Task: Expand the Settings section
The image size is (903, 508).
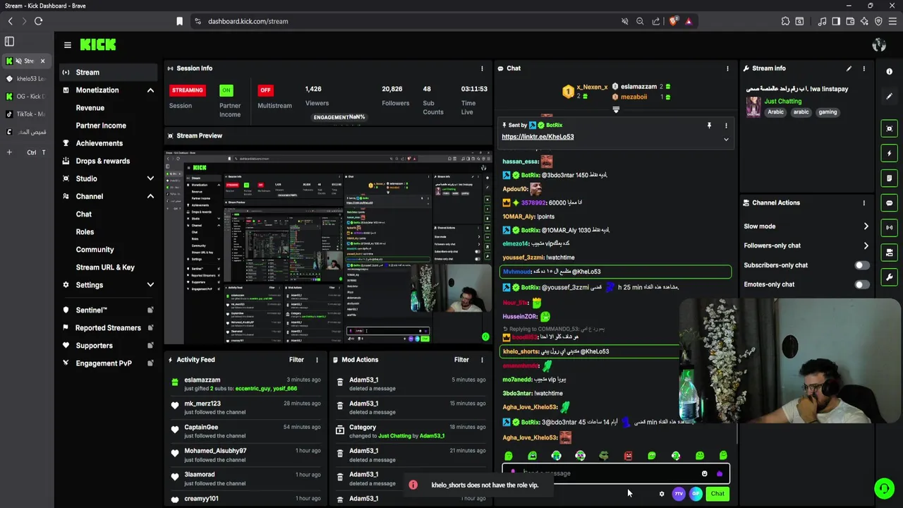Action: (150, 285)
